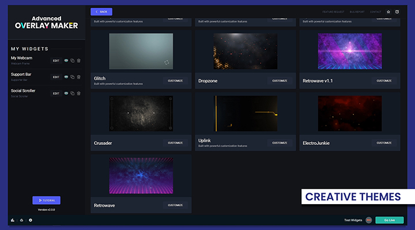Click the home icon in top bar
The width and height of the screenshot is (415, 230).
click(x=388, y=11)
